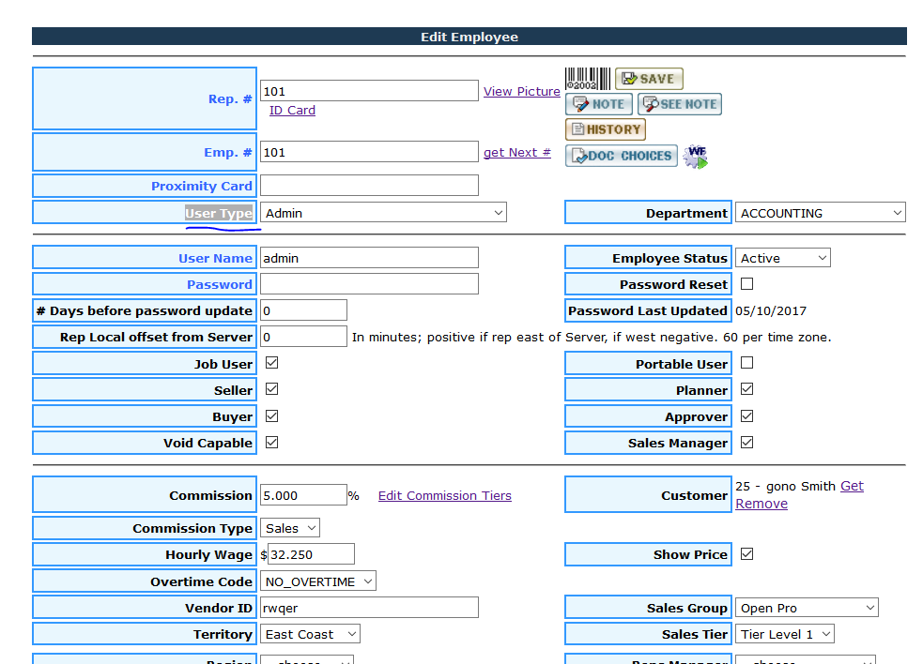Click the ID Card link

(292, 110)
